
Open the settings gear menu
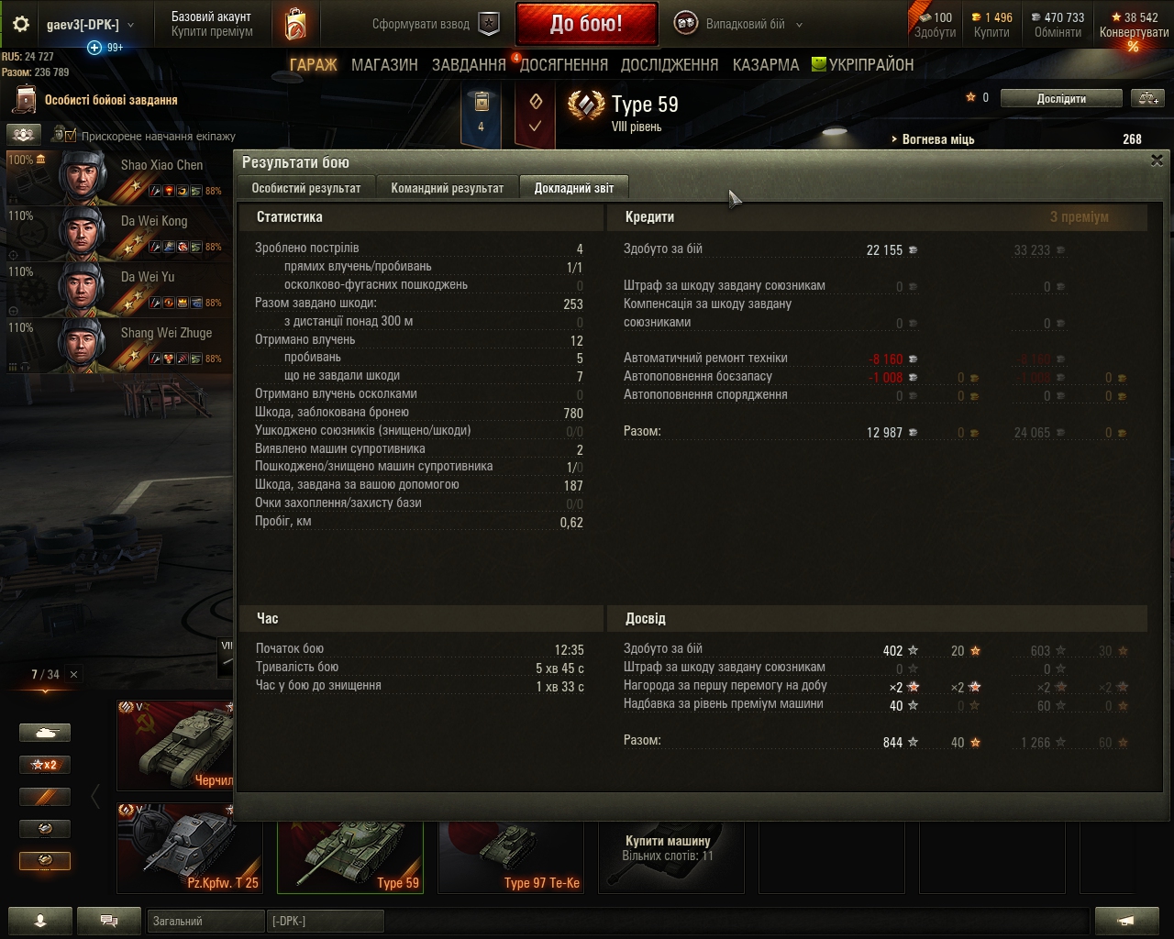pos(21,25)
